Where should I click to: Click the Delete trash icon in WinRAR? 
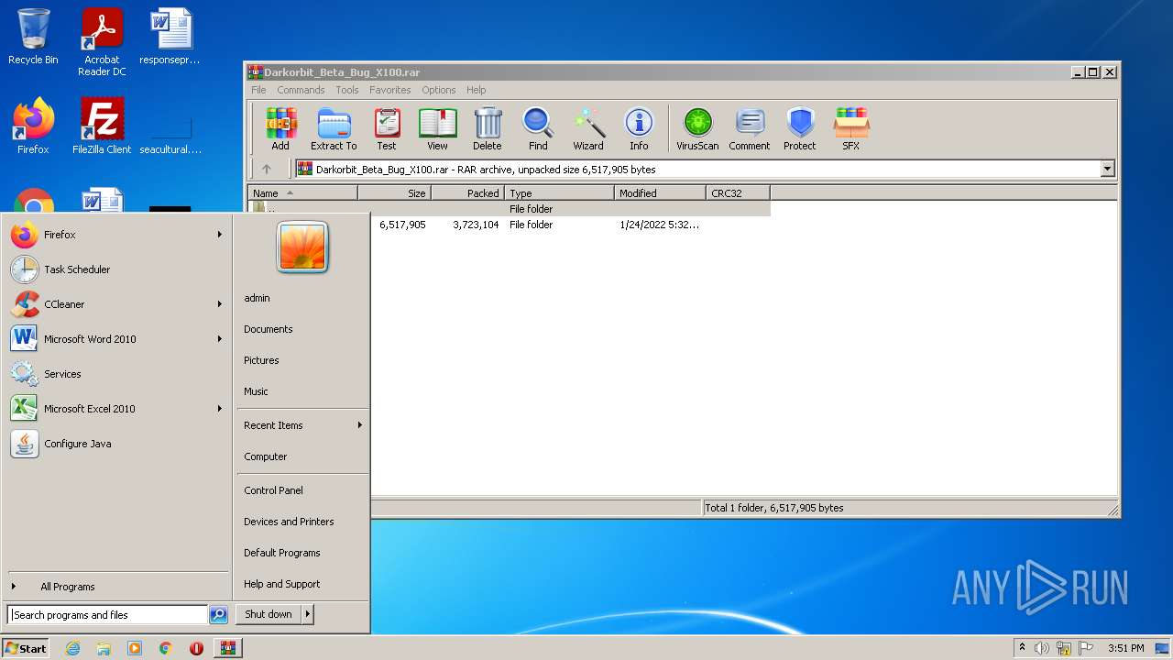tap(488, 128)
